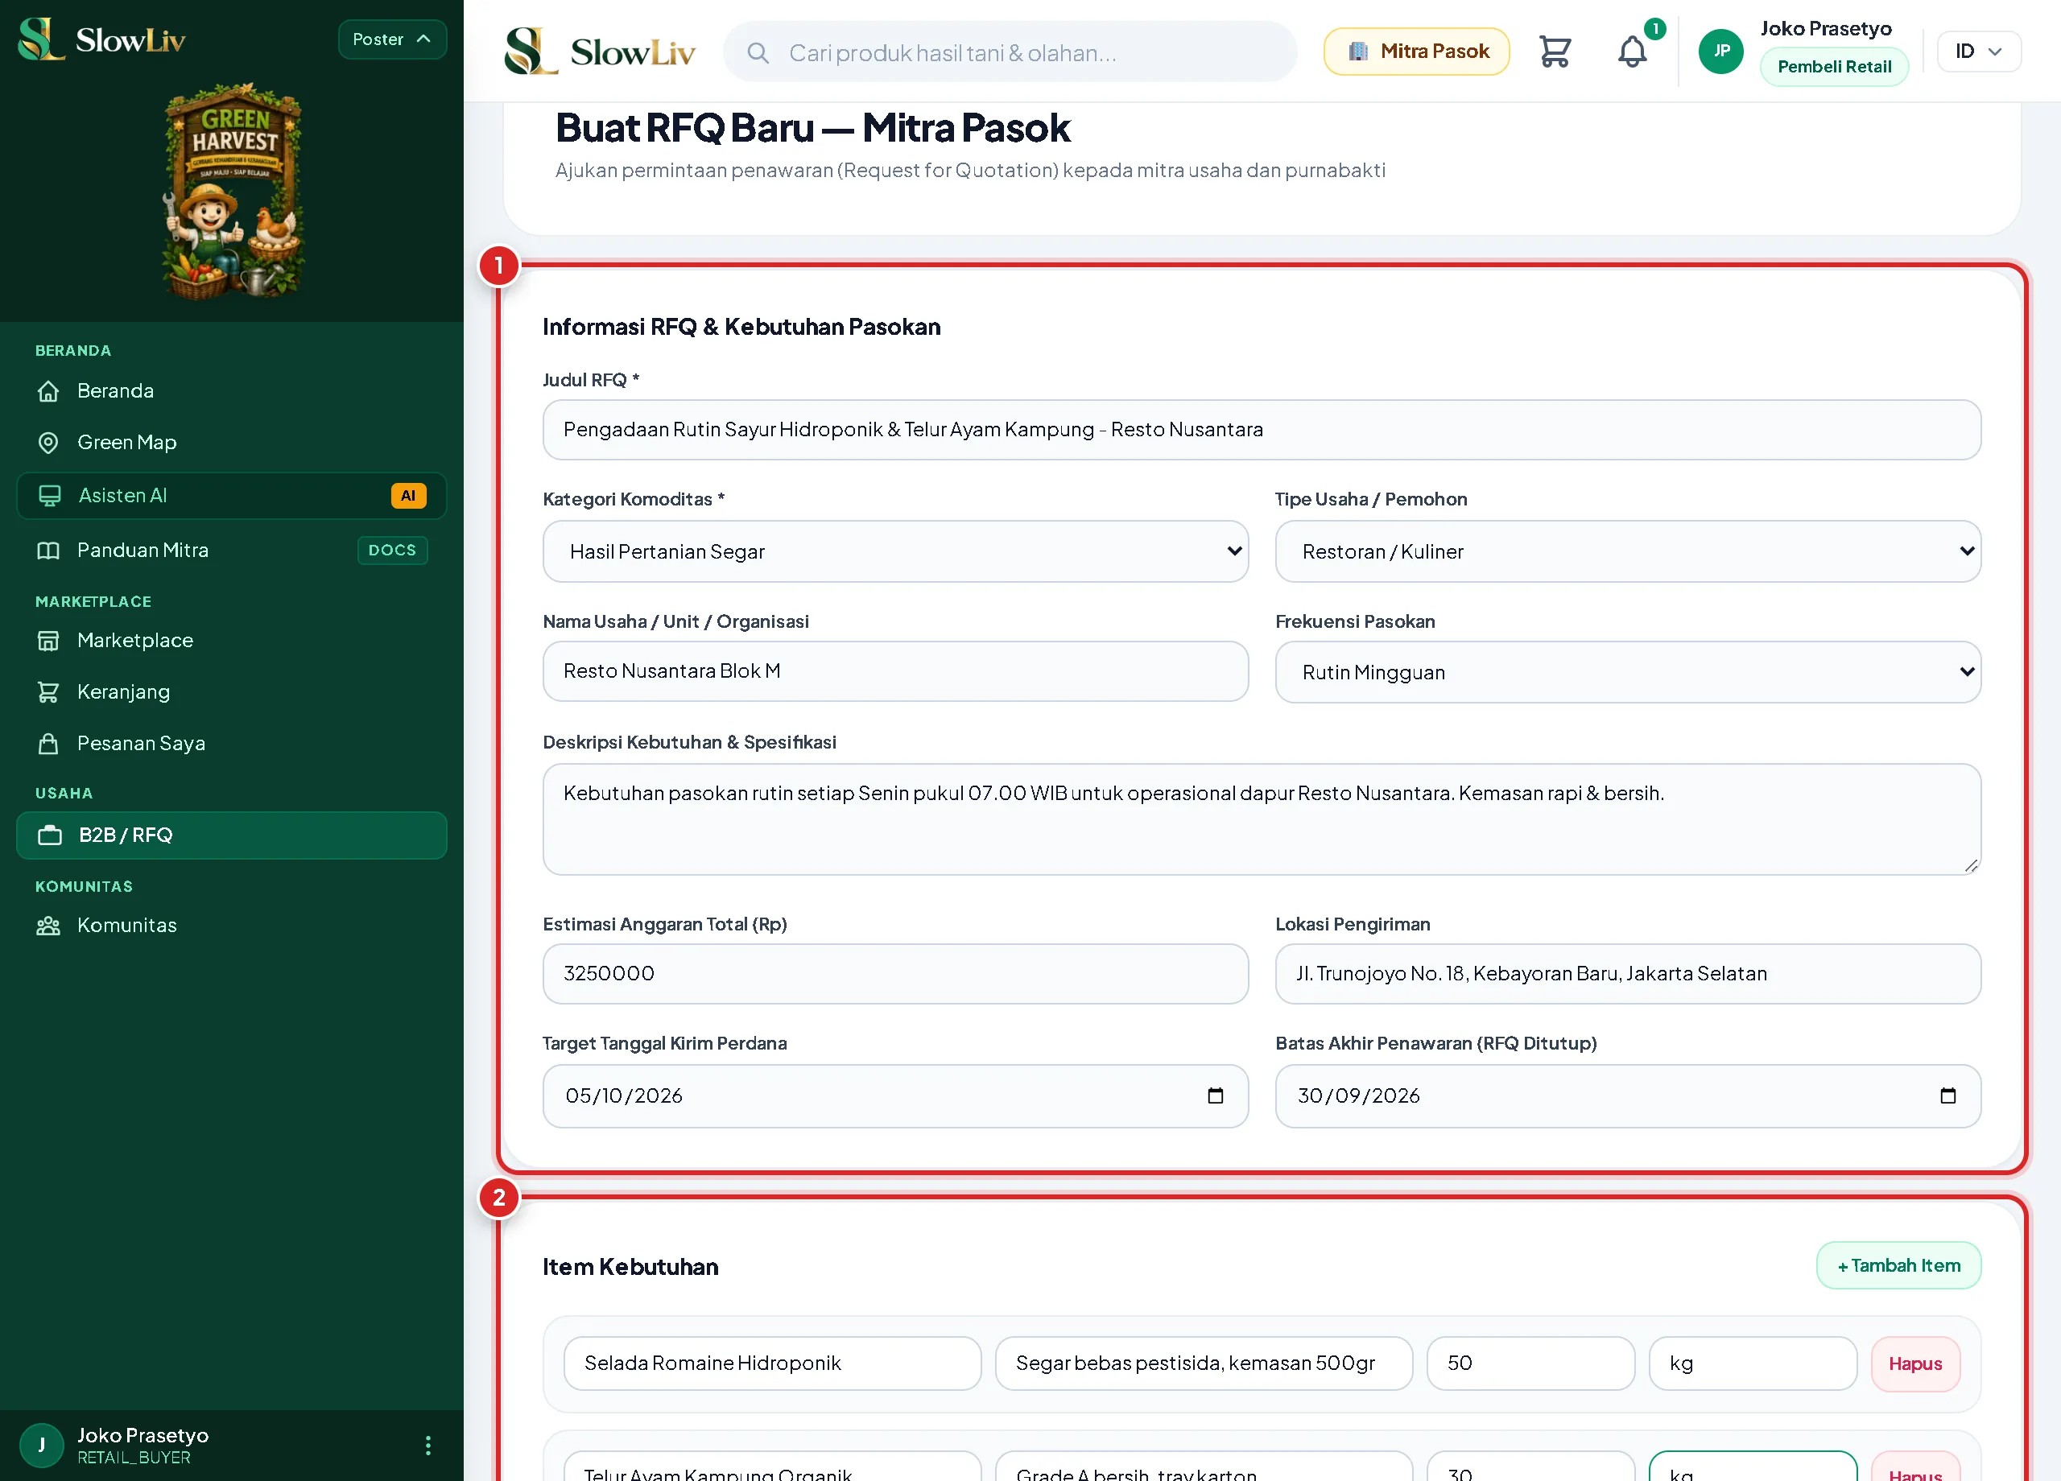The height and width of the screenshot is (1481, 2061).
Task: Click the Estimasi Anggaran Total field
Action: 895,974
